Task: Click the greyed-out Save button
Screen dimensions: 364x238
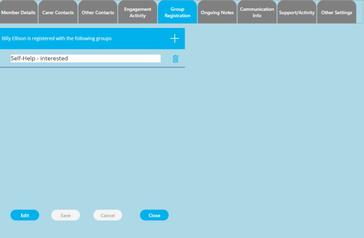Action: [x=66, y=215]
